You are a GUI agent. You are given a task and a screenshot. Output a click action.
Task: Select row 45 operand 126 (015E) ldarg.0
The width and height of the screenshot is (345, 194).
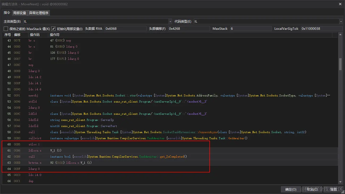coord(64,53)
